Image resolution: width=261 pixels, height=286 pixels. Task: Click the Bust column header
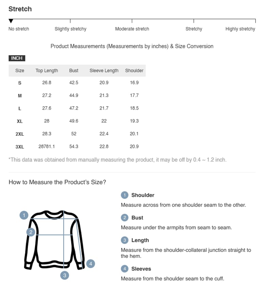pos(74,71)
